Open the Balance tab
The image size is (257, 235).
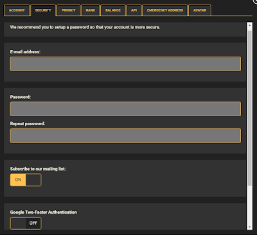click(113, 10)
